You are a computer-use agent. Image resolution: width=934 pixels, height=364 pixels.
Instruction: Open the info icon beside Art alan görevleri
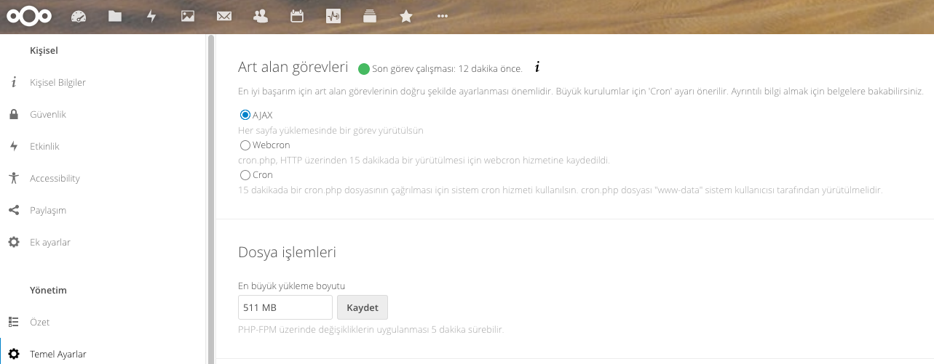click(x=537, y=68)
